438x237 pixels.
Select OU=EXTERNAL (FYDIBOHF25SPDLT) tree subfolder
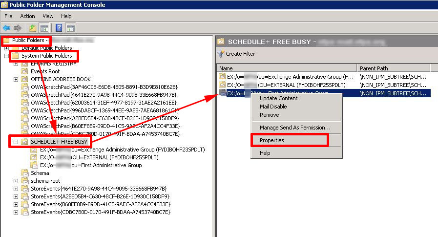[x=99, y=157]
